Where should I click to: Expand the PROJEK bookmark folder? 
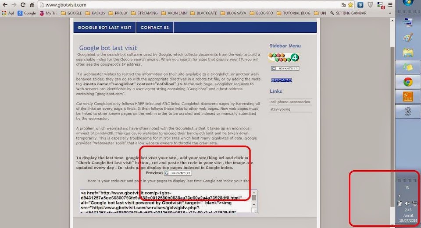pyautogui.click(x=118, y=13)
